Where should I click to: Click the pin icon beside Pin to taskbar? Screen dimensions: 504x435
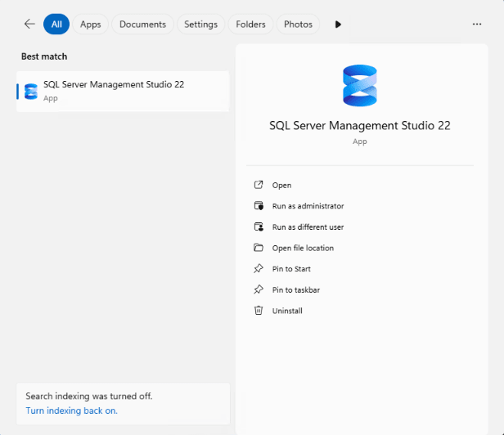tap(259, 289)
